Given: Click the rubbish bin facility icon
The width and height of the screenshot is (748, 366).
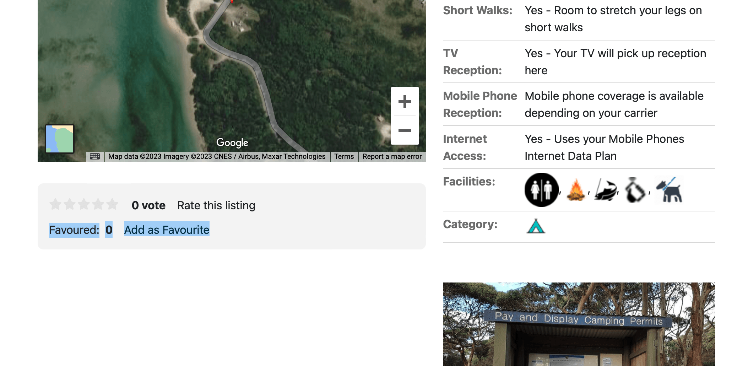Looking at the screenshot, I should point(635,190).
